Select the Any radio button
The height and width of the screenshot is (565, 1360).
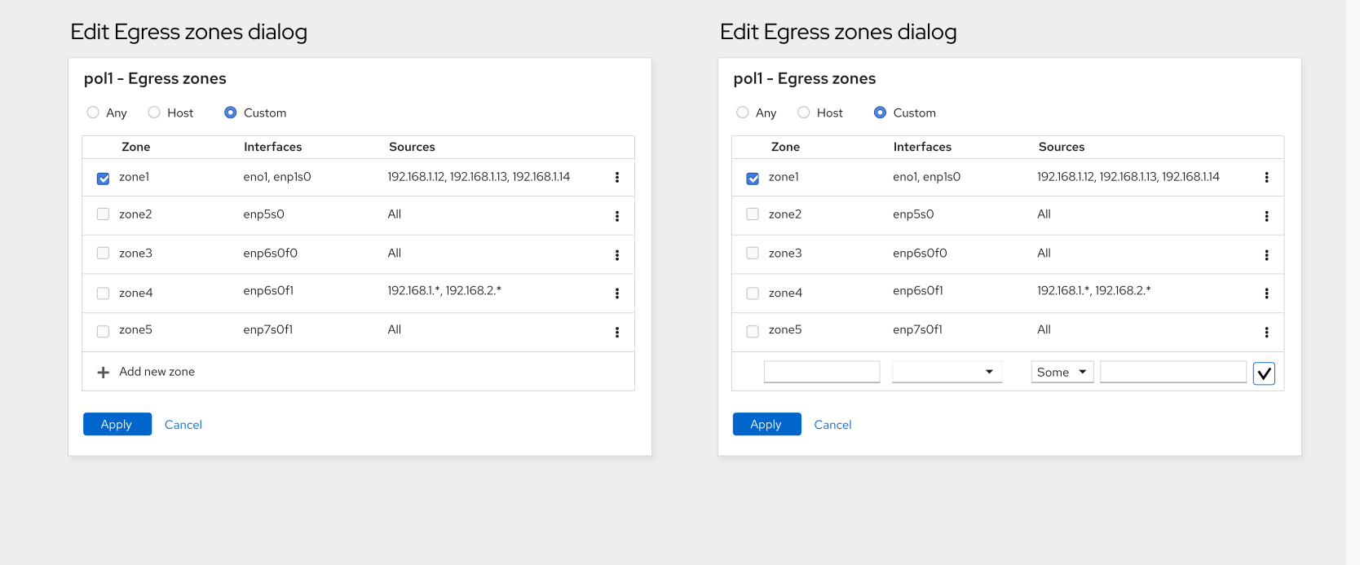(93, 112)
